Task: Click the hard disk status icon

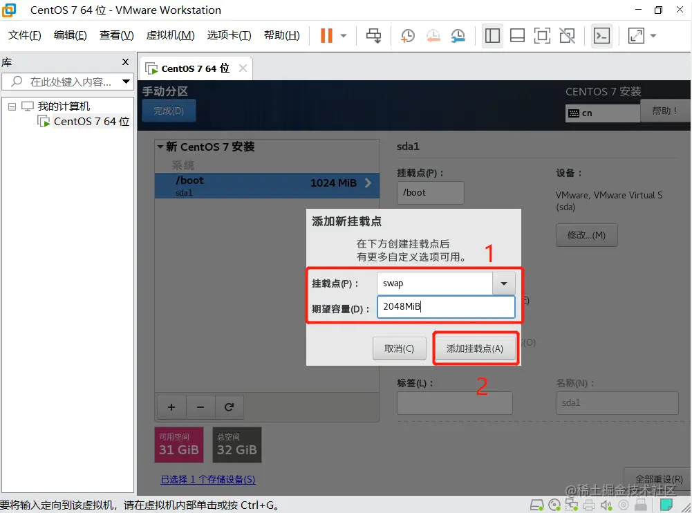Action: [537, 505]
